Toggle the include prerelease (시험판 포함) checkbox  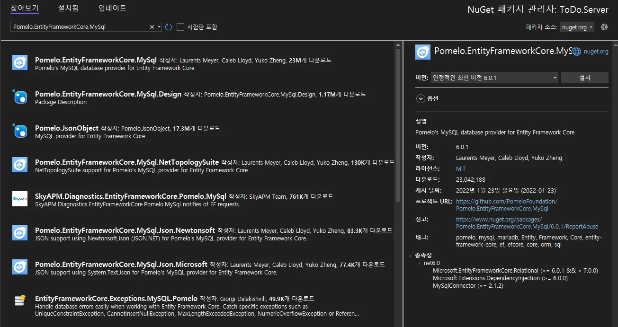coord(180,27)
